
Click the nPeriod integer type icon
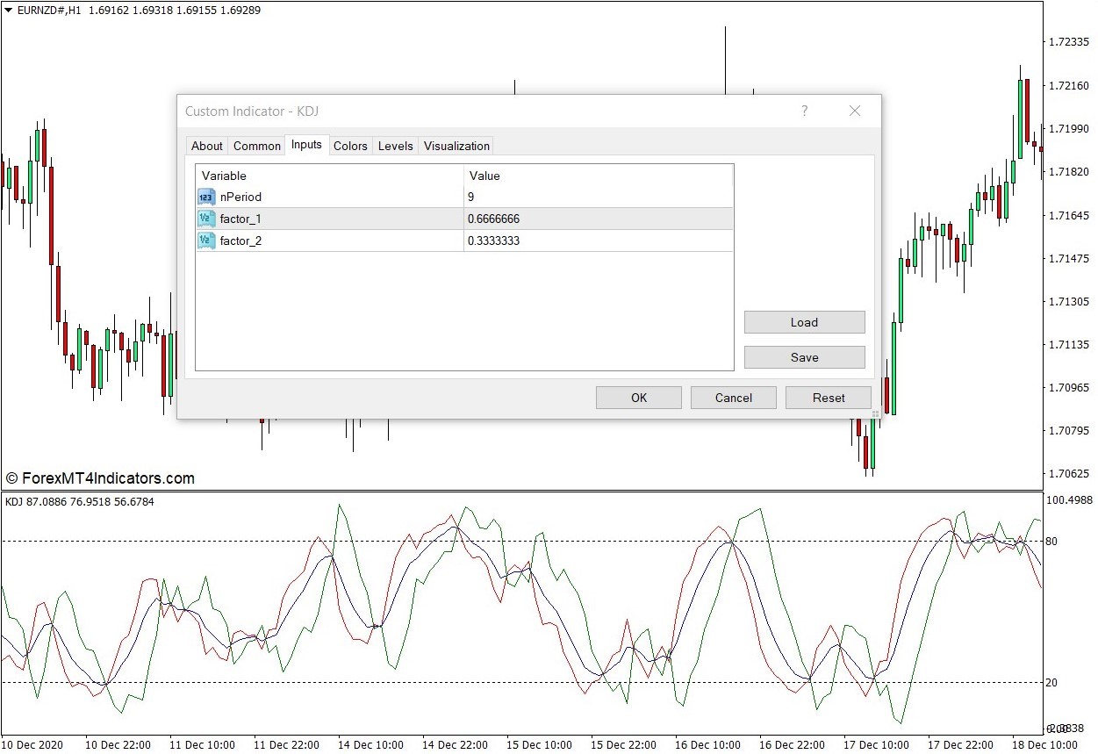[206, 197]
